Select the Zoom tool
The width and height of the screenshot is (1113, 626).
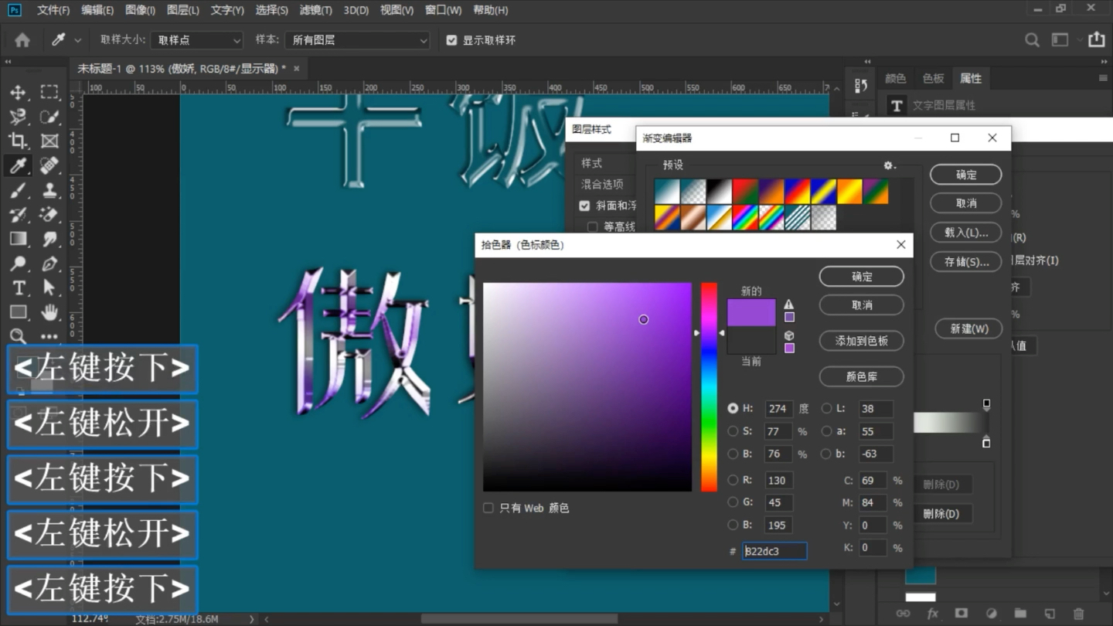(x=19, y=336)
